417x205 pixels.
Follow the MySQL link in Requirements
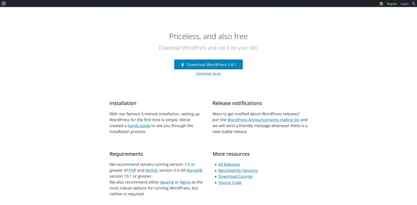click(x=151, y=170)
